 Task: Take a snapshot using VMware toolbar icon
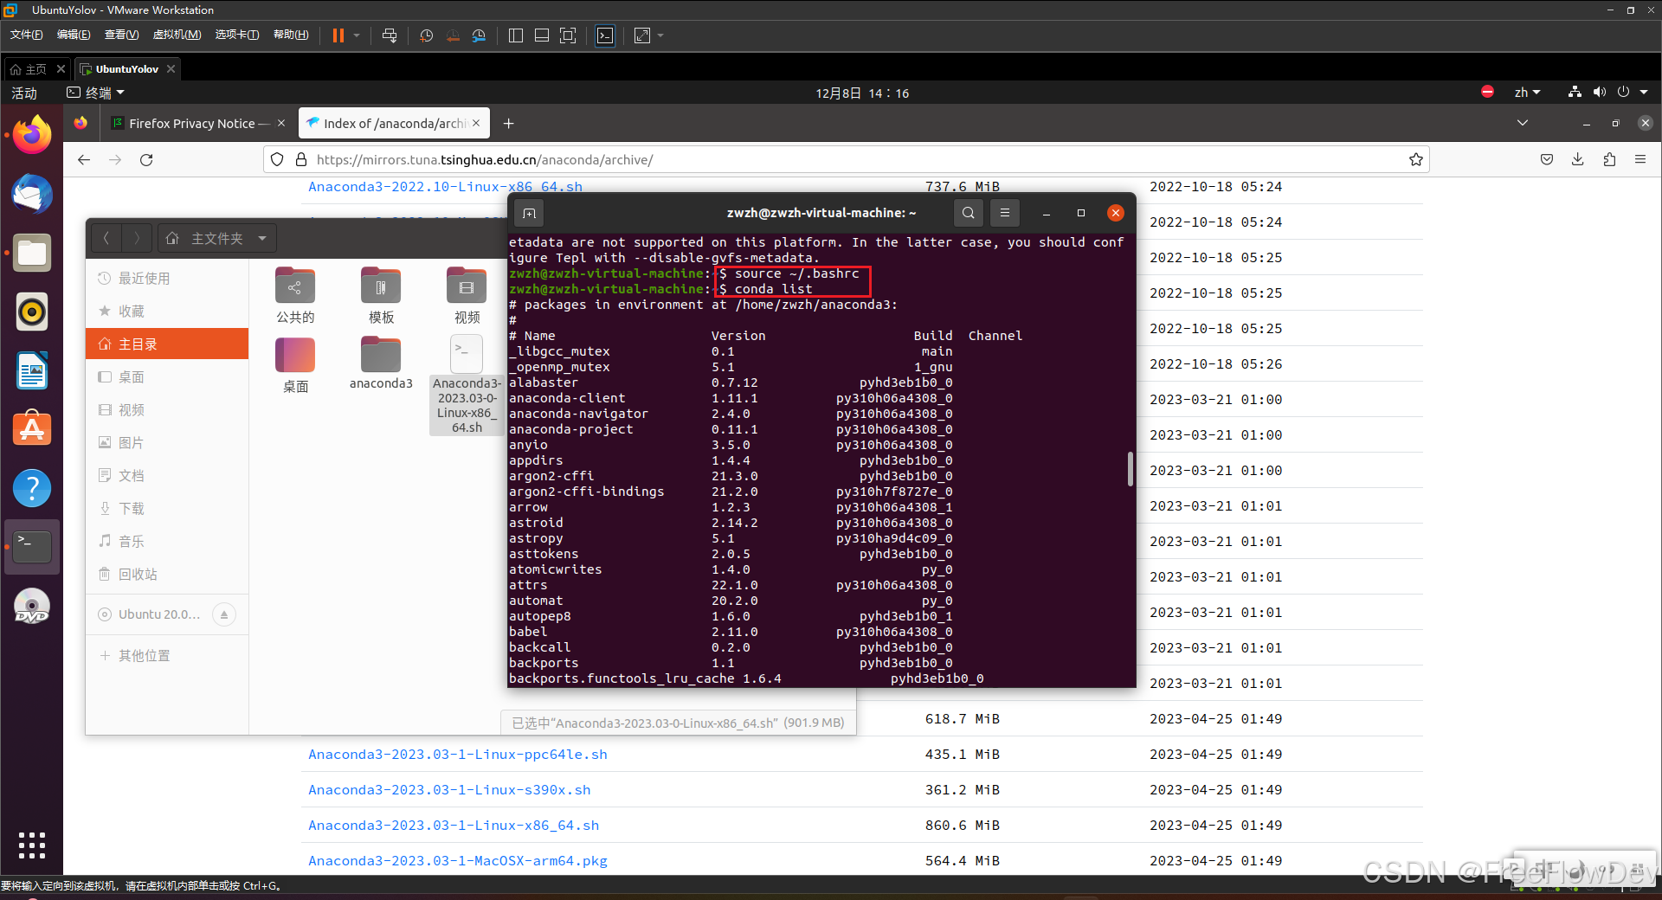[x=426, y=35]
